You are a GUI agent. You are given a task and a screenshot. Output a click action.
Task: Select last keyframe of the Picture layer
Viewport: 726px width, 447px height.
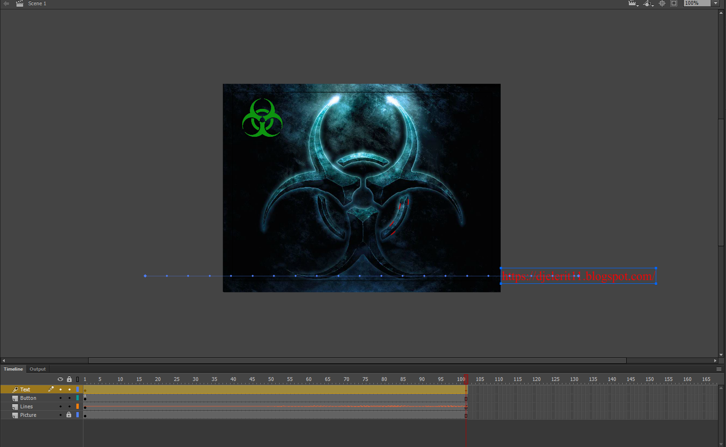(x=466, y=415)
